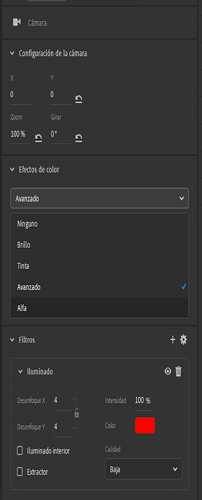
Task: Open the red glow Color swatch
Action: coord(145,425)
